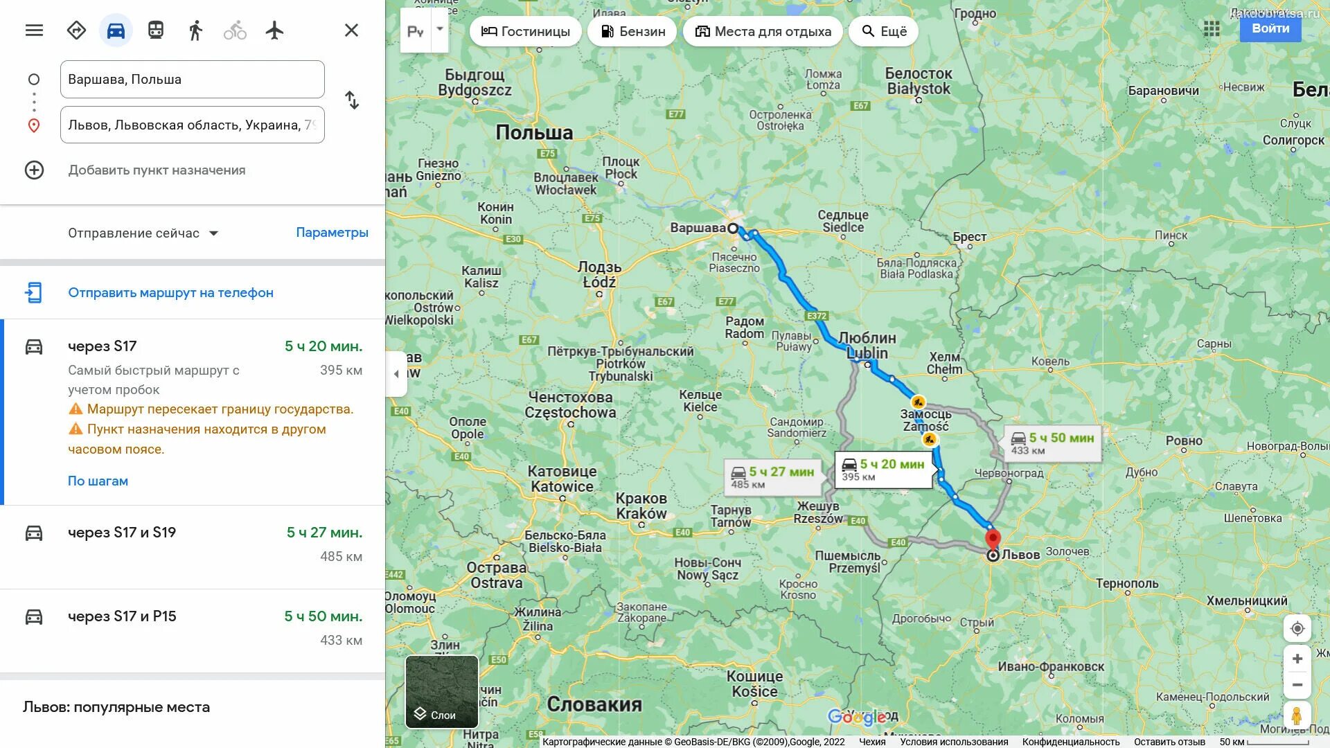Screen dimensions: 1330x748
Task: Click the show my location button
Action: (x=1297, y=628)
